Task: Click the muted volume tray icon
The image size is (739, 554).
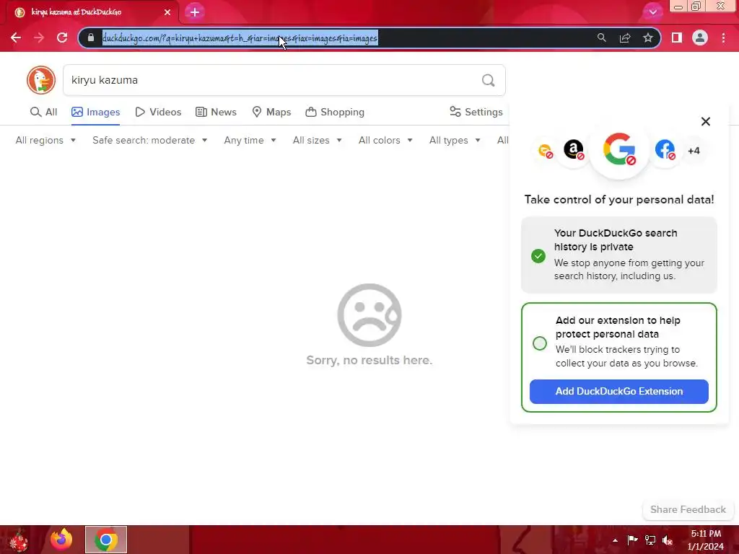Action: [668, 540]
